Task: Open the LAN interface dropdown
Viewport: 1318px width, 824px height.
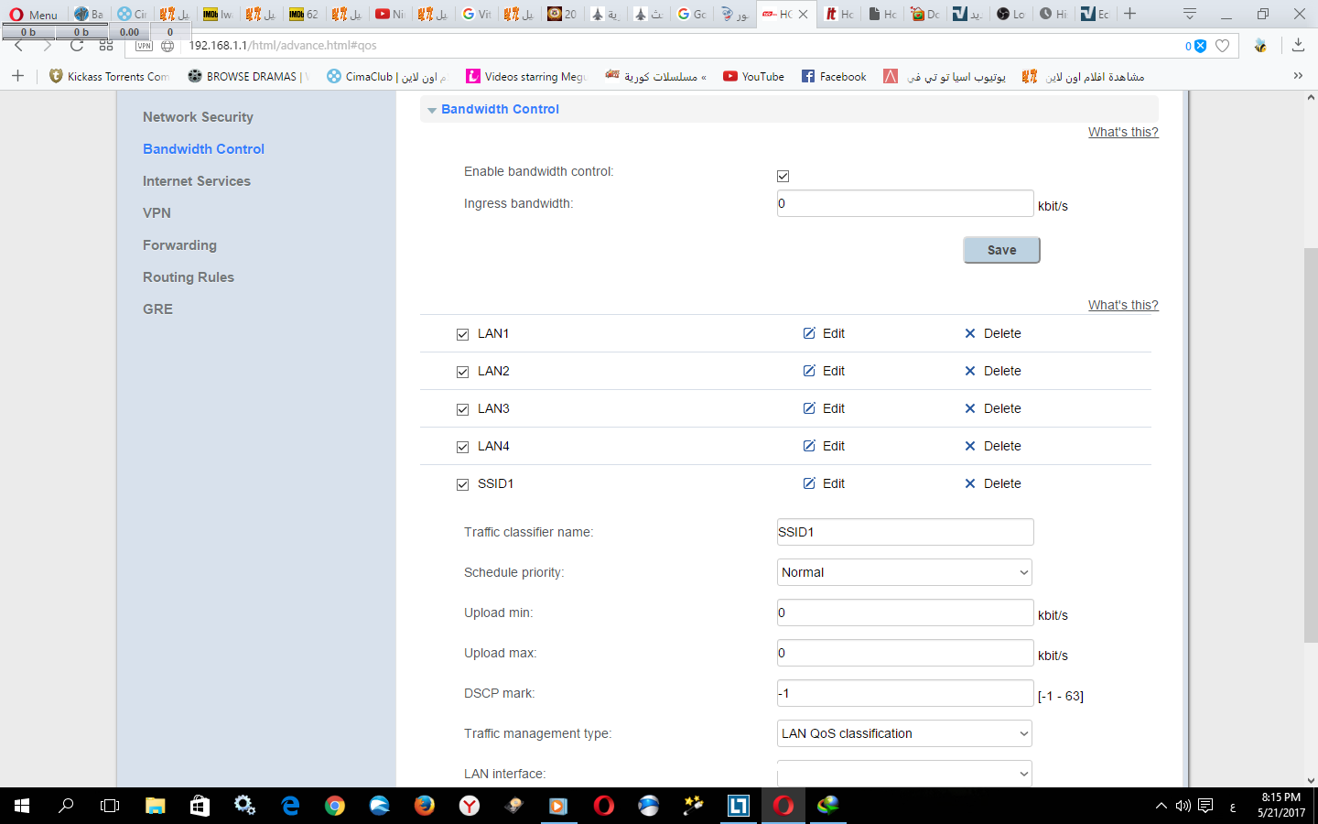Action: click(x=904, y=774)
